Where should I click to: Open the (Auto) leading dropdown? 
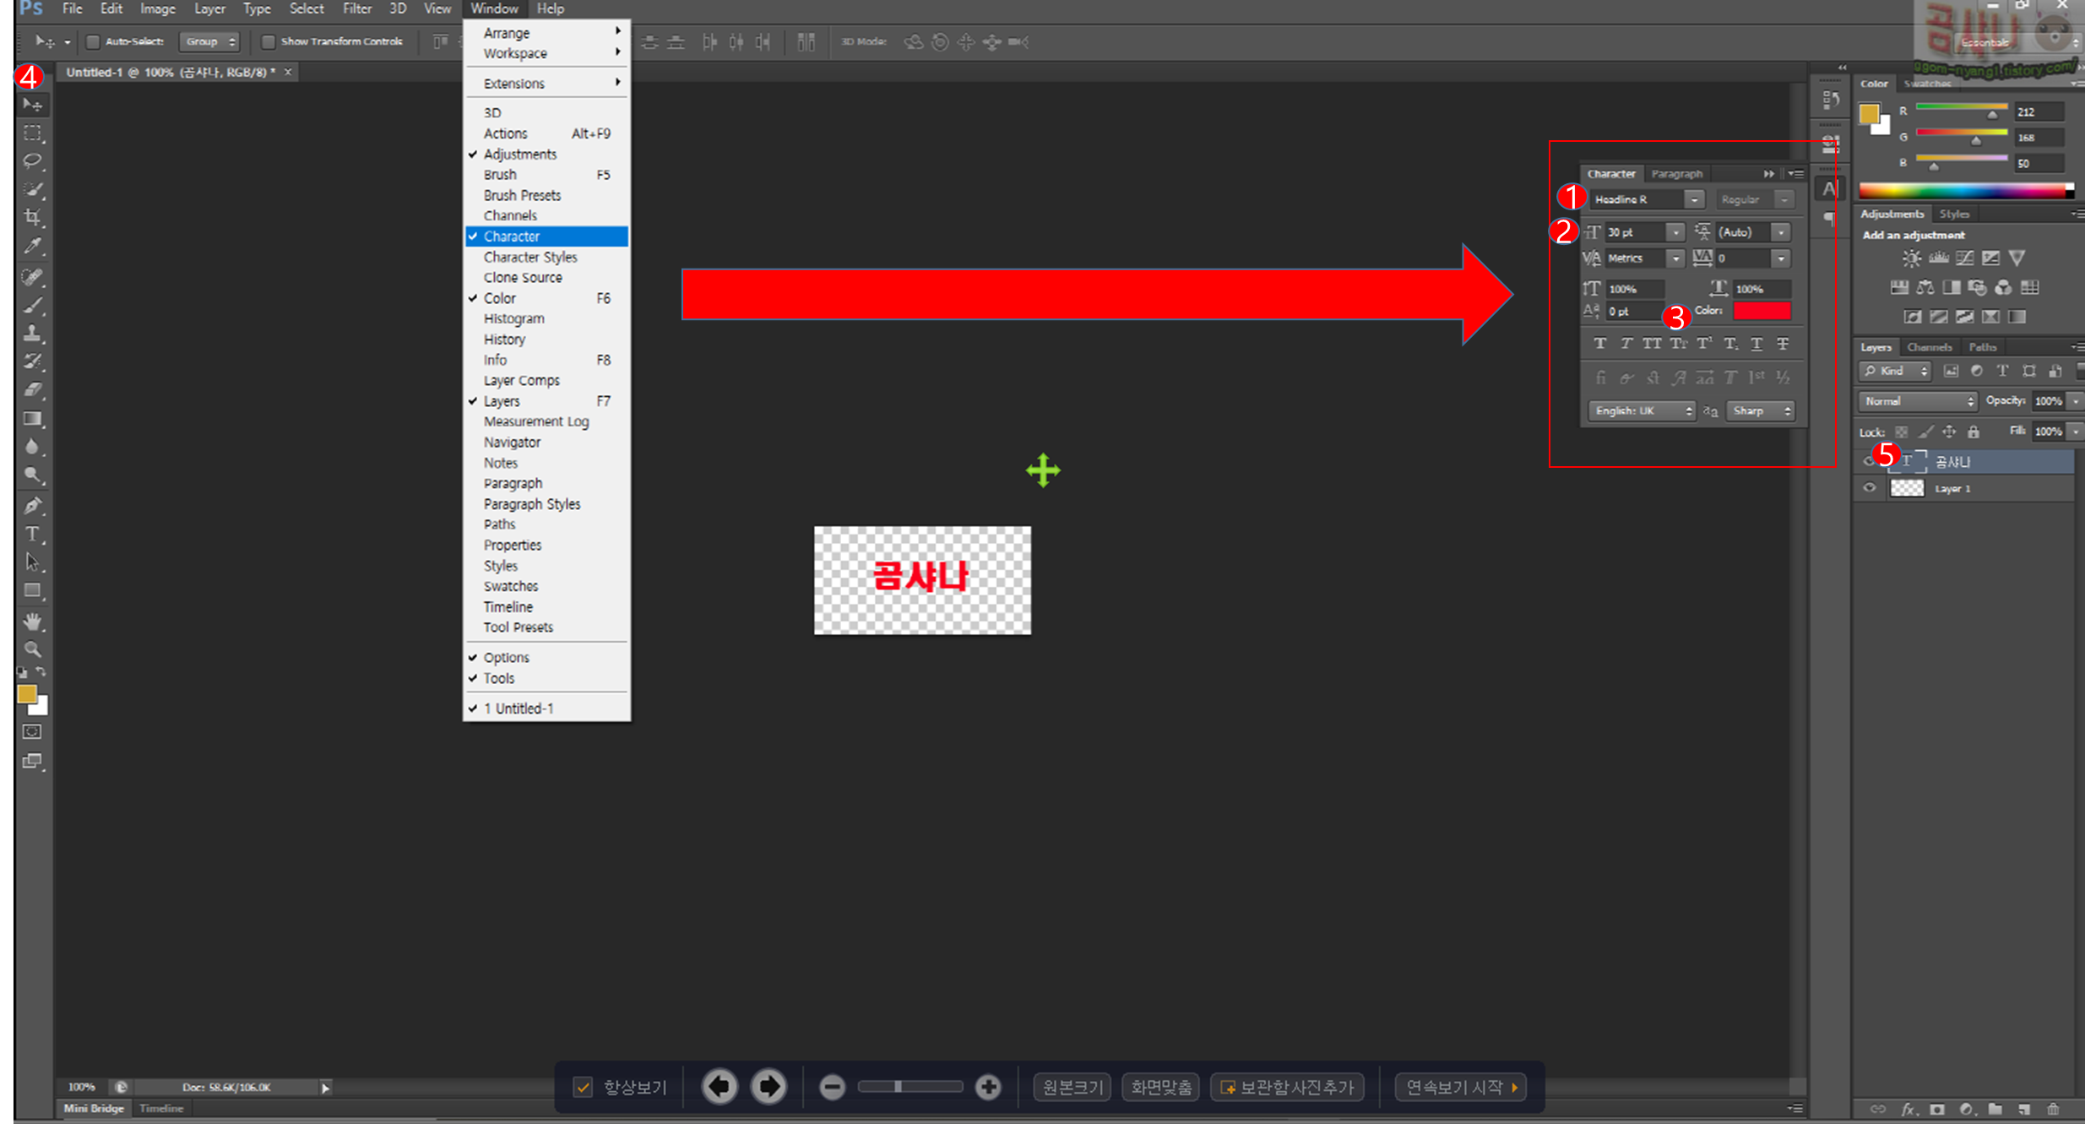[x=1781, y=232]
